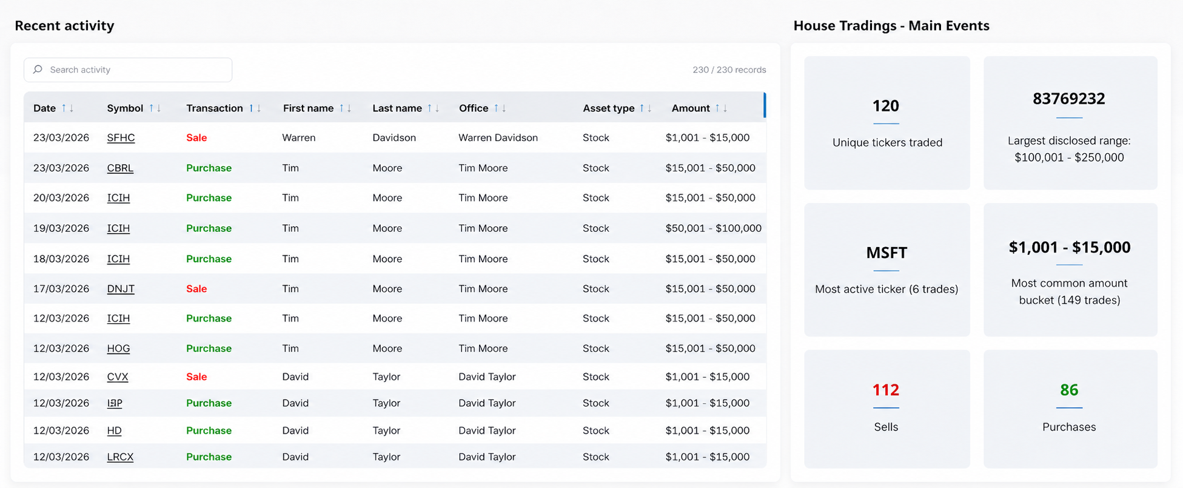Click the Office column sort arrows
Viewport: 1183px width, 488px height.
pos(500,108)
